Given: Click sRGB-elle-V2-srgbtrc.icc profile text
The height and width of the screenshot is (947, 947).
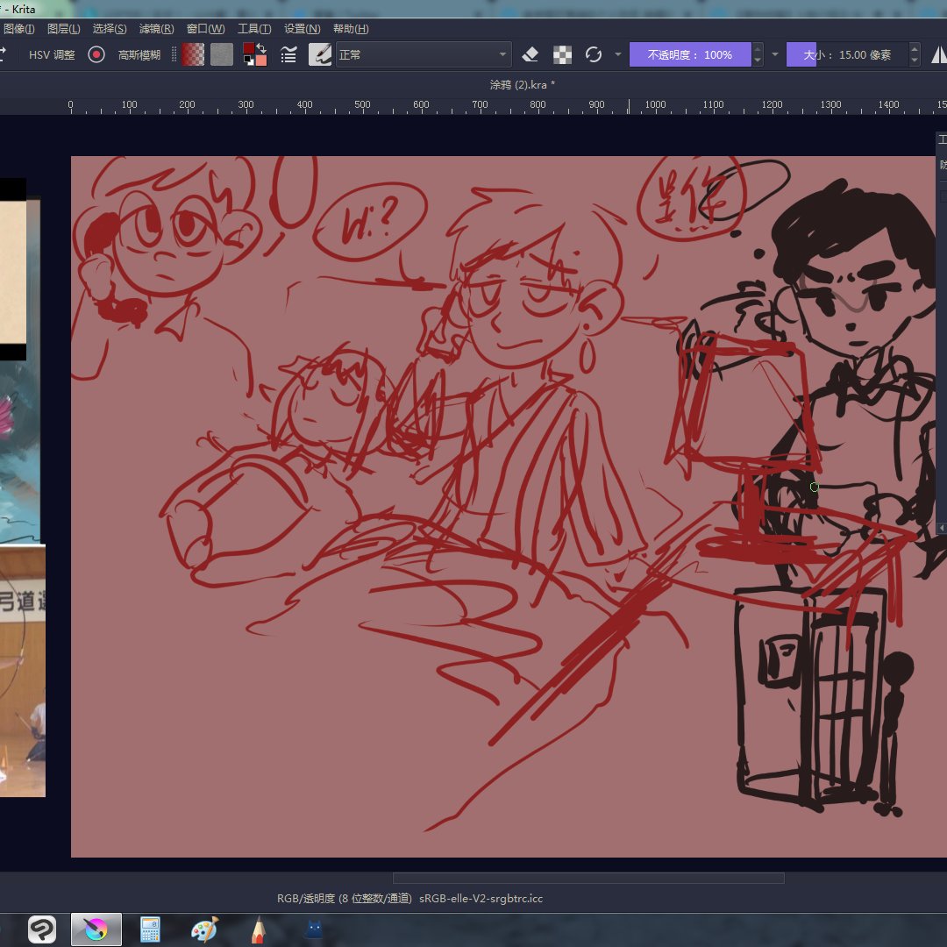Looking at the screenshot, I should pos(481,898).
